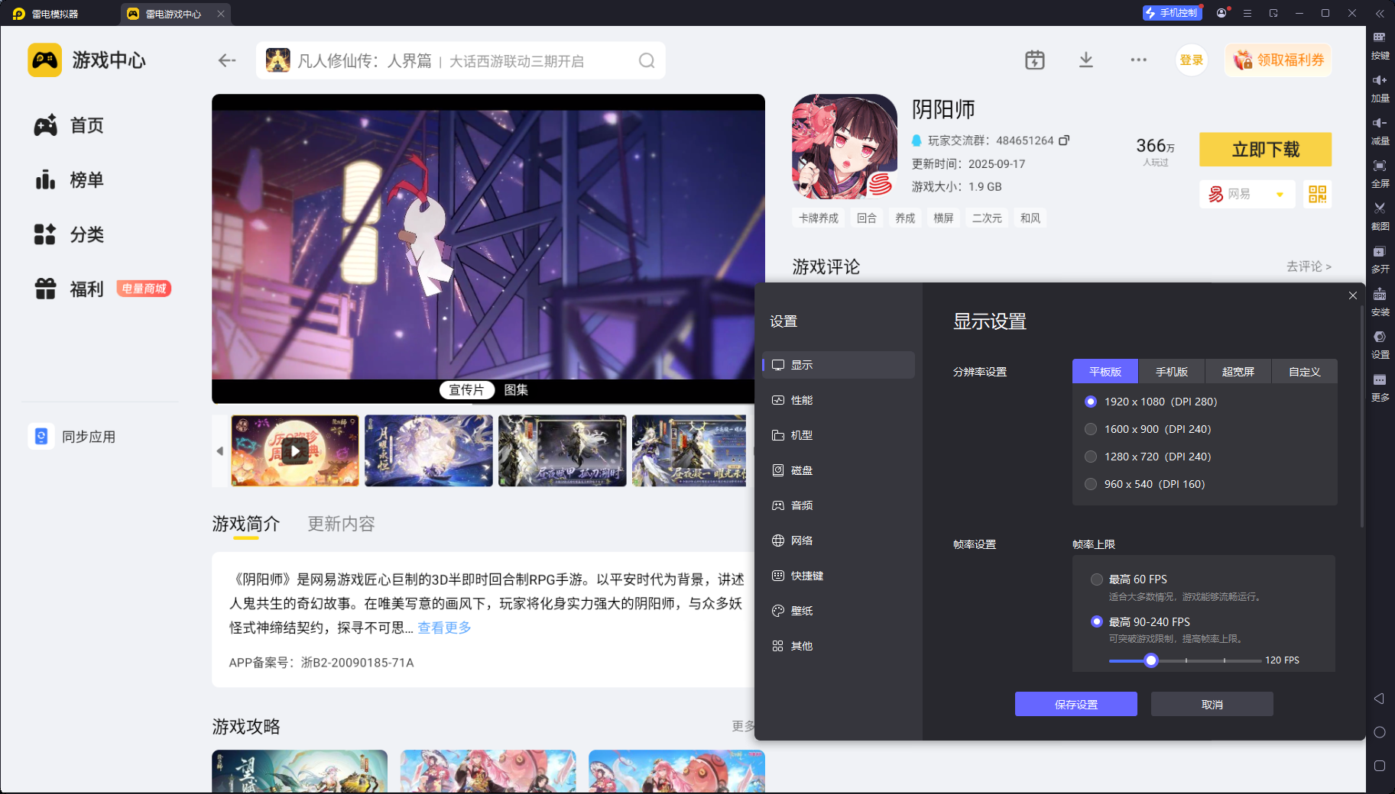Open the 磁盘 settings section

coord(839,470)
